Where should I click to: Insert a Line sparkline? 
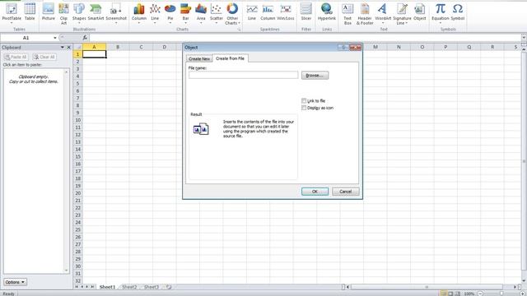click(252, 12)
